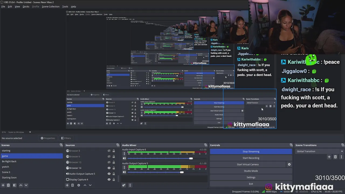Open the File menu
The height and width of the screenshot is (194, 345).
(x=3, y=6)
